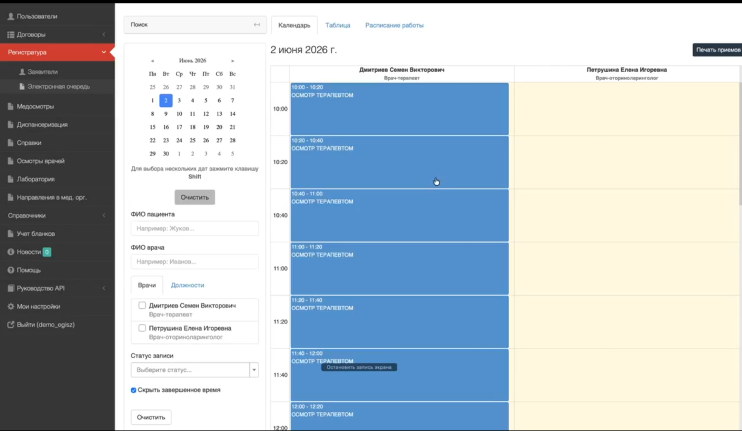The width and height of the screenshot is (742, 431).
Task: Click the Статус записи field label
Action: point(152,356)
